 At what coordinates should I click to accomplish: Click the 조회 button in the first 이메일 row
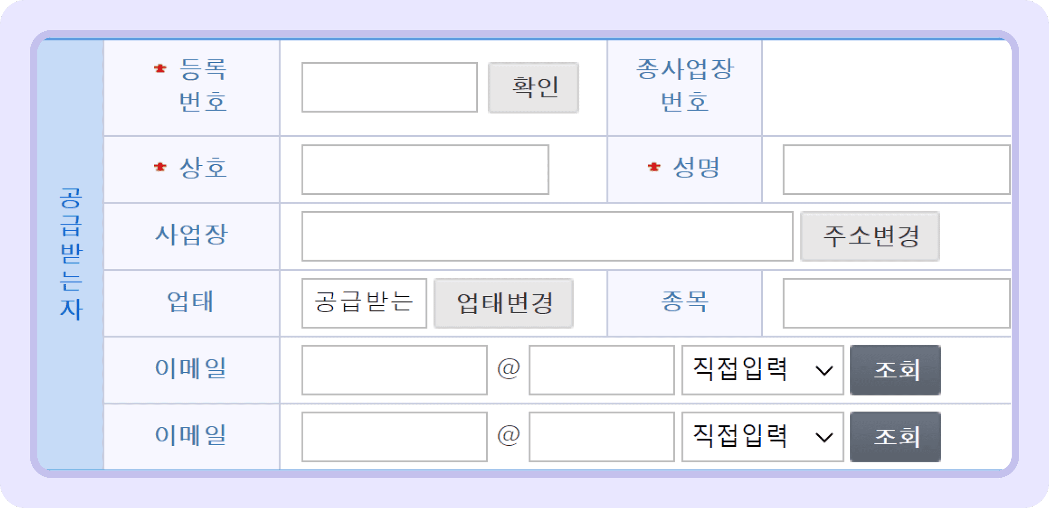pos(895,370)
